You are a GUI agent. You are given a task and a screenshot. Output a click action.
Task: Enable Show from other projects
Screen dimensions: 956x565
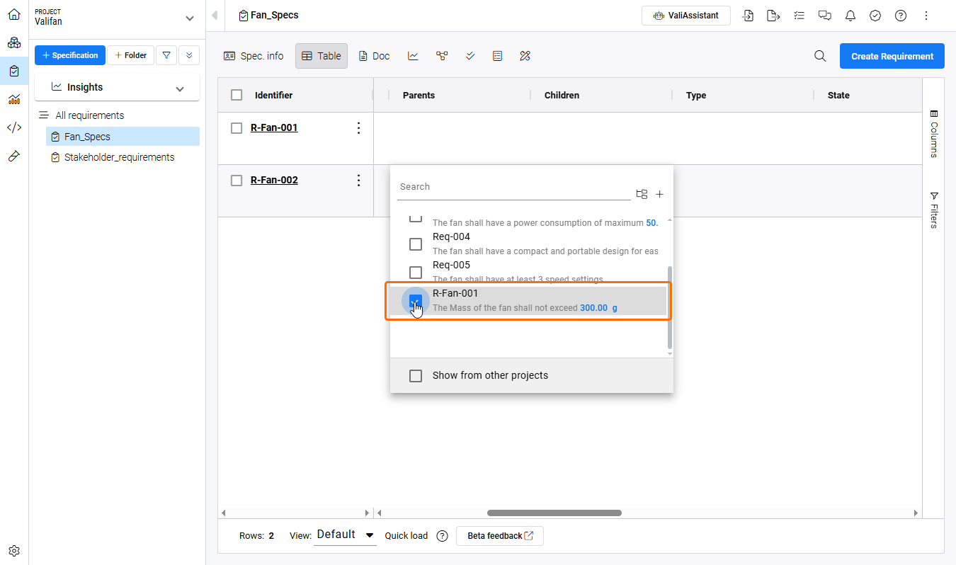416,376
